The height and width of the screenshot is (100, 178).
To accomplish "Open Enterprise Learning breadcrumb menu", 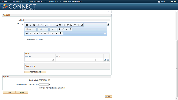I will pos(36,1).
